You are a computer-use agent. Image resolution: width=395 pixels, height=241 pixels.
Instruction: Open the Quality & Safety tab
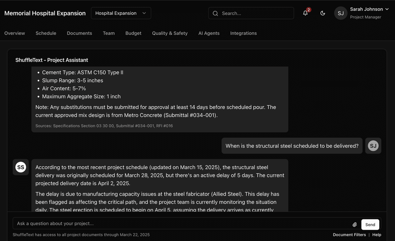point(170,33)
